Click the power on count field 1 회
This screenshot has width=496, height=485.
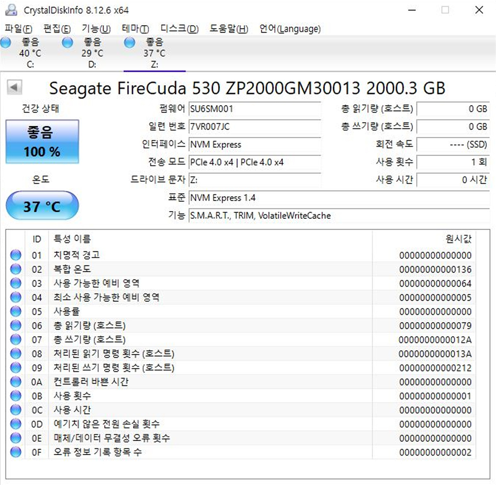pyautogui.click(x=453, y=162)
